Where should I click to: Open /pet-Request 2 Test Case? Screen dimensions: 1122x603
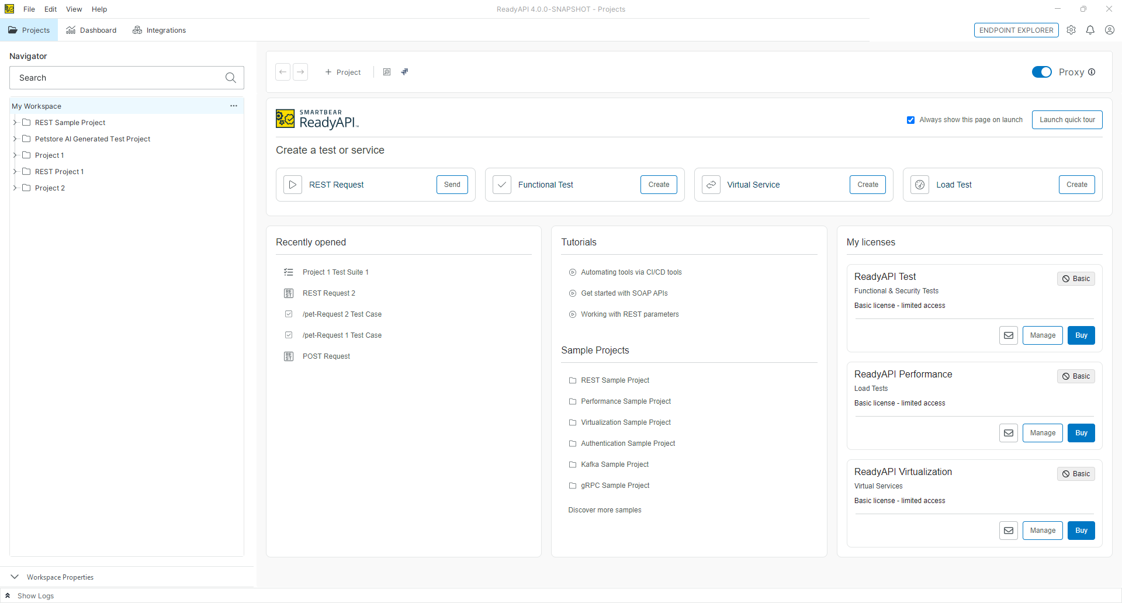click(342, 314)
